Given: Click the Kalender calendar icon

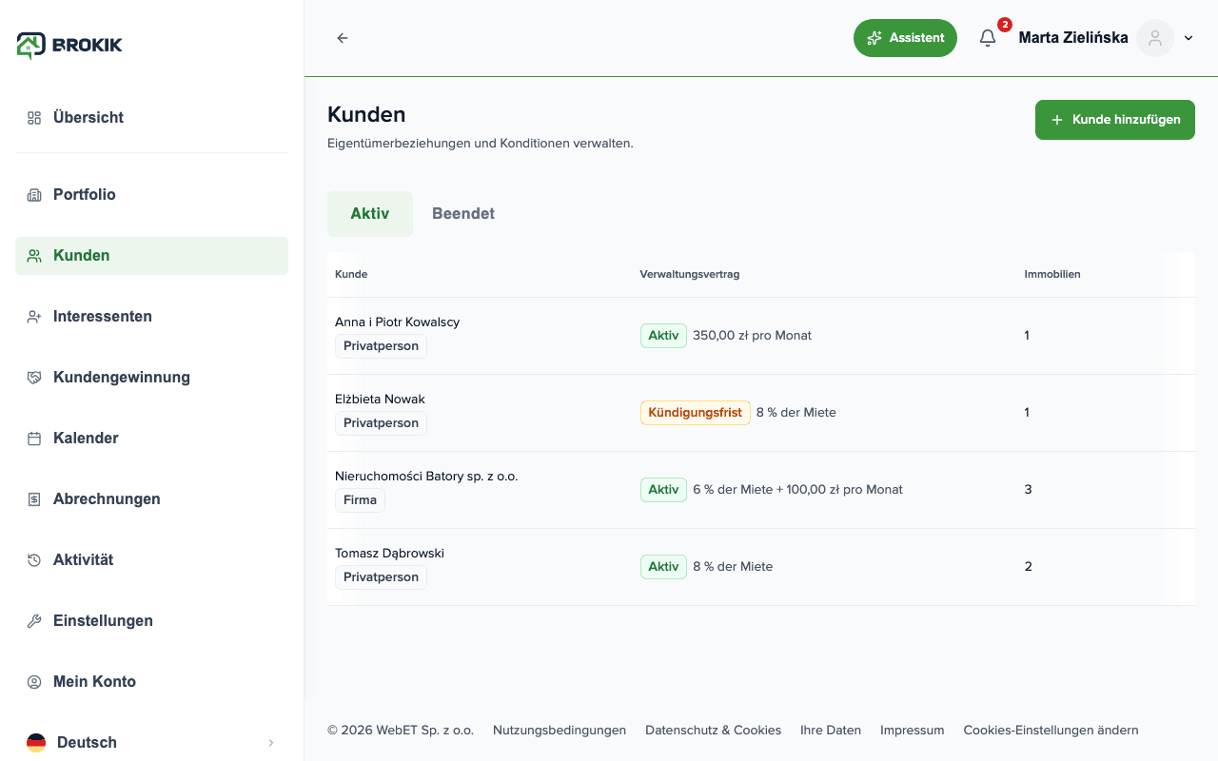Looking at the screenshot, I should [34, 439].
